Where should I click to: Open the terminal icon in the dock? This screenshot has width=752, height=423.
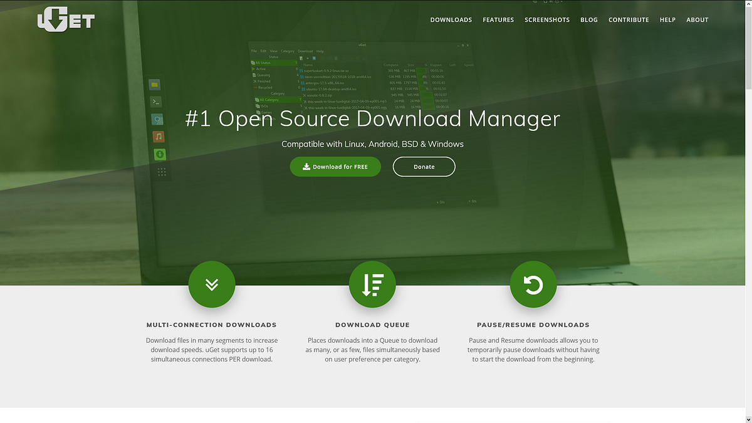coord(155,101)
